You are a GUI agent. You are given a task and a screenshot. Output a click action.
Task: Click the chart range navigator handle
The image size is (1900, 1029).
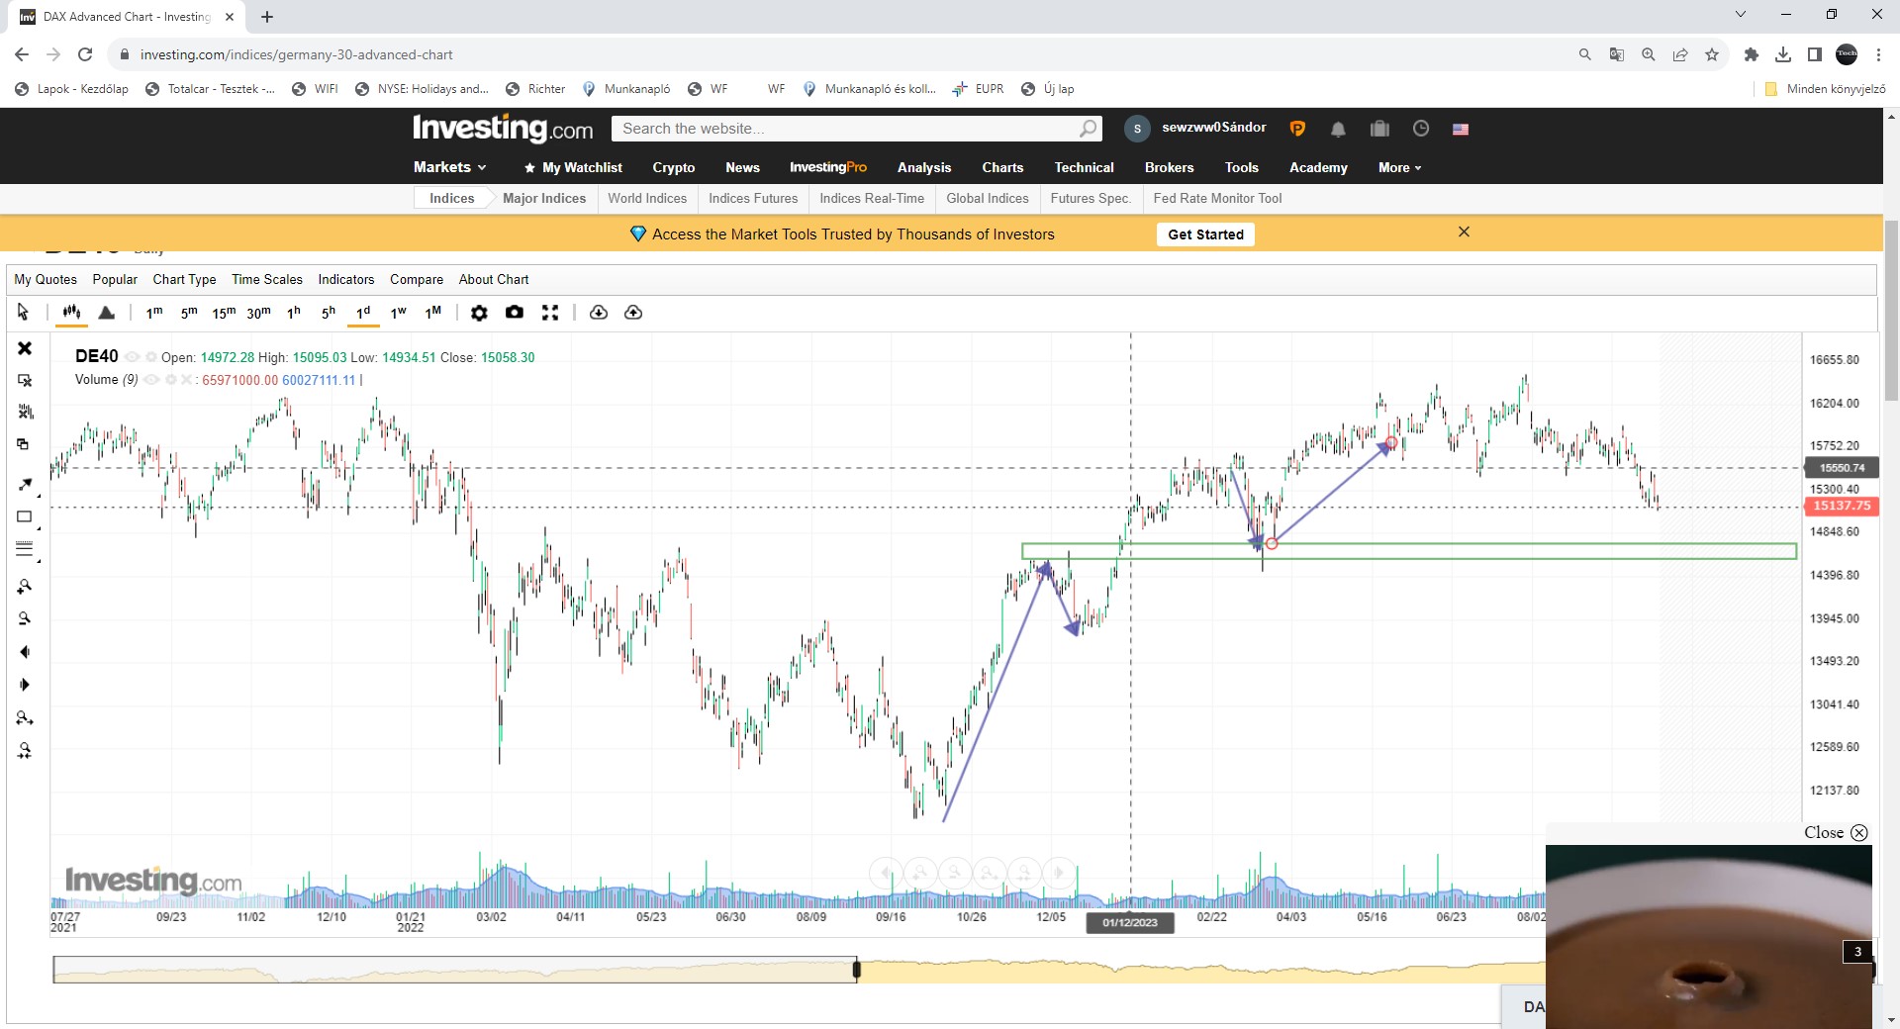pyautogui.click(x=857, y=970)
